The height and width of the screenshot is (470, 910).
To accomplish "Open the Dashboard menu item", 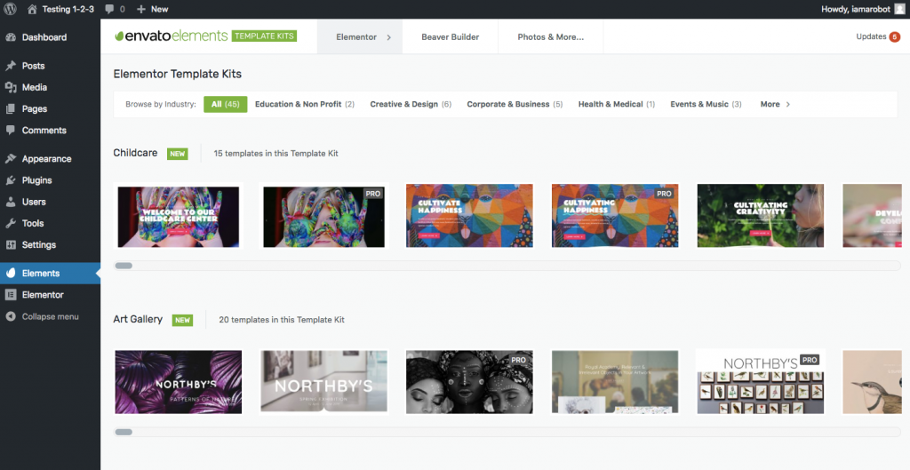I will pos(44,37).
